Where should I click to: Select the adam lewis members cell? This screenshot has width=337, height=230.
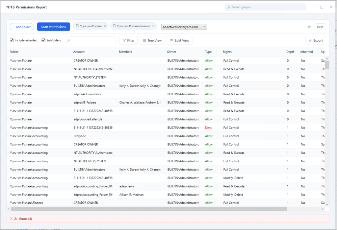127,186
